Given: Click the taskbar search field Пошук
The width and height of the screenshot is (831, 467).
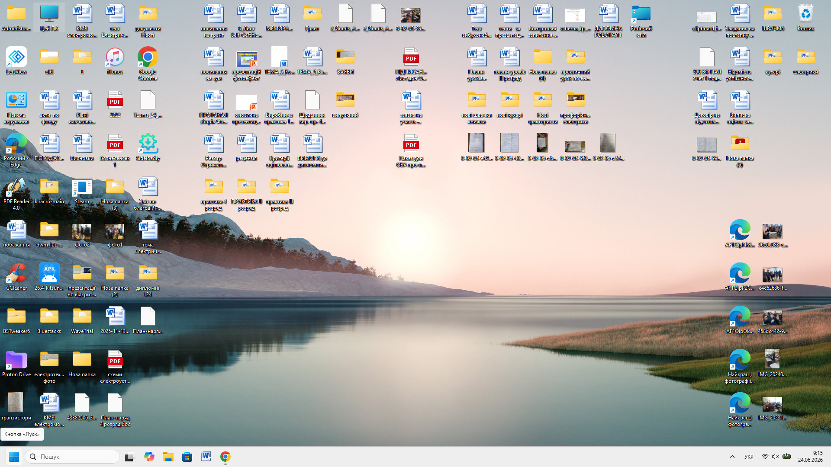Looking at the screenshot, I should click(x=72, y=457).
